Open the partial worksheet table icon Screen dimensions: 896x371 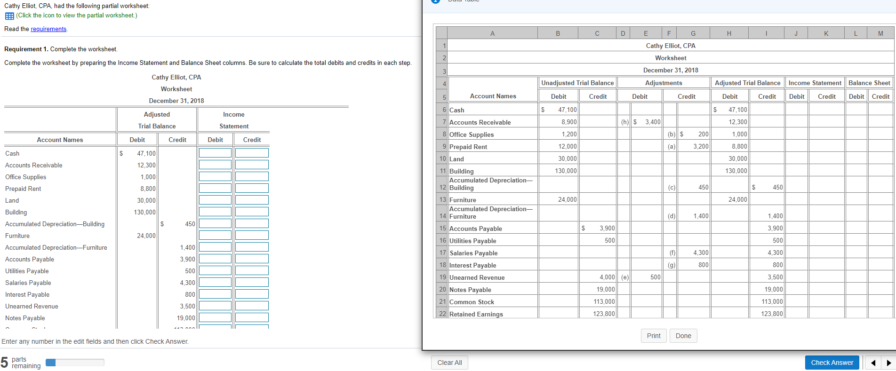[9, 16]
